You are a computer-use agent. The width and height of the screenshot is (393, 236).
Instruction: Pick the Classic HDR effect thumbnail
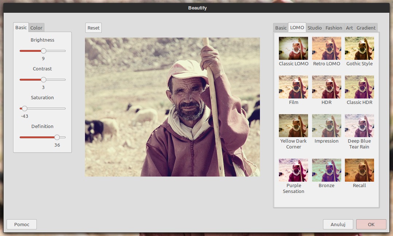359,87
